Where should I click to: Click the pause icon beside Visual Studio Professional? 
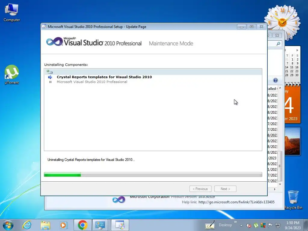click(x=50, y=82)
